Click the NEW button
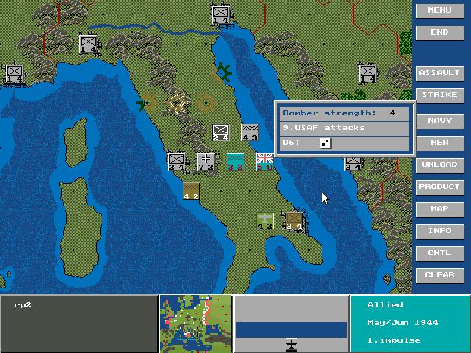 439,143
